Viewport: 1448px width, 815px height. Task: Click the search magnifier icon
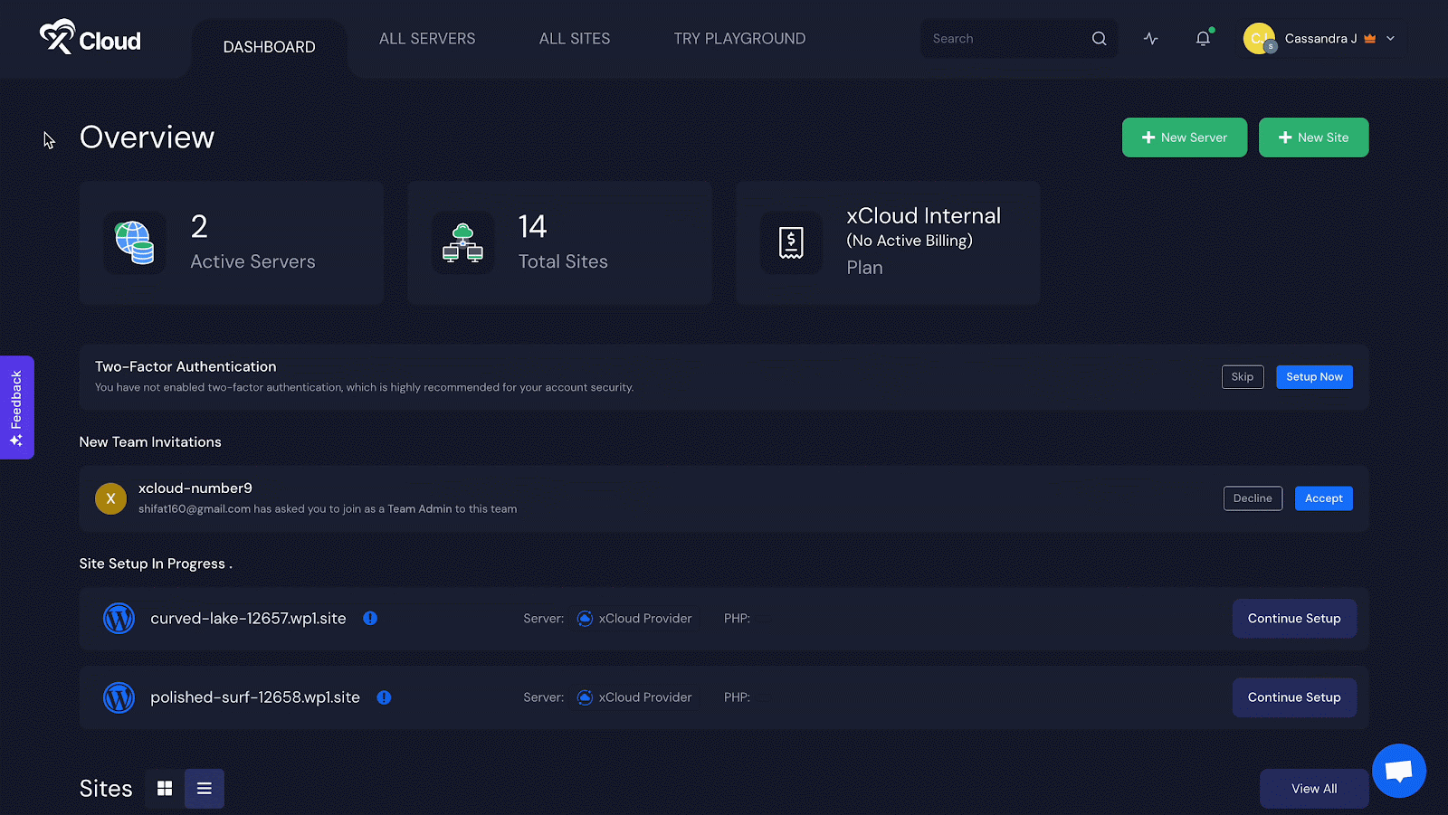(x=1099, y=39)
